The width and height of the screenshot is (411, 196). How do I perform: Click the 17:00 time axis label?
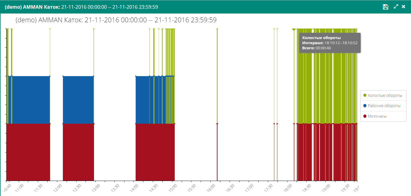coord(249,187)
